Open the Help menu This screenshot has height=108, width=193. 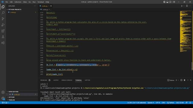coord(47,2)
